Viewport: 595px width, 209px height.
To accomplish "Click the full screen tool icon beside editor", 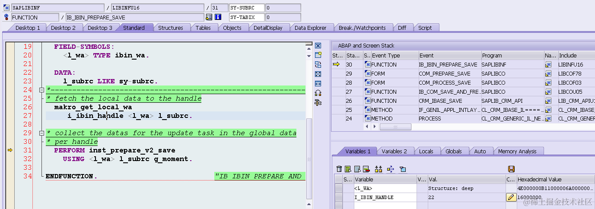I will tap(318, 74).
